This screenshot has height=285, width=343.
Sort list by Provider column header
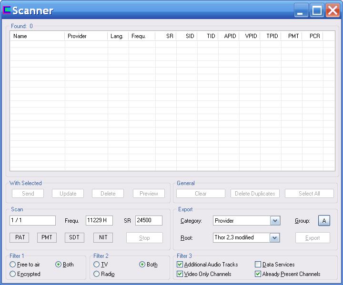(86, 36)
